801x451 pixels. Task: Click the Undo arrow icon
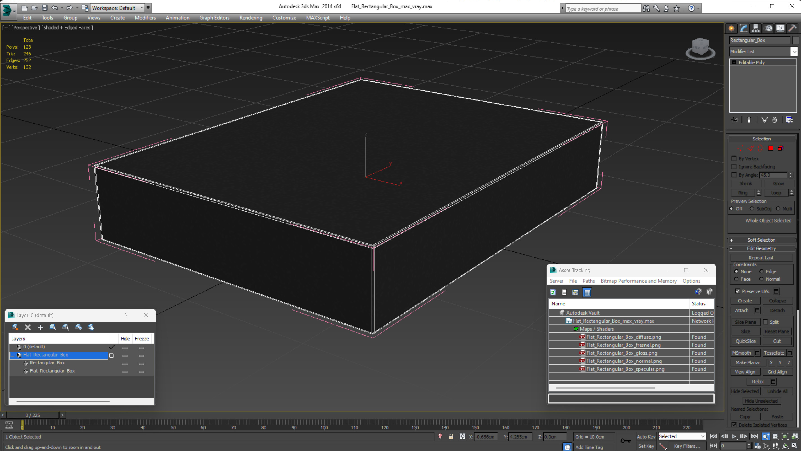tap(55, 8)
